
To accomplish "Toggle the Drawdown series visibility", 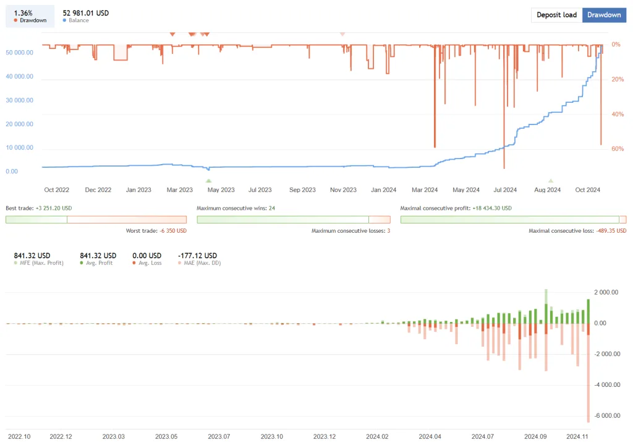I will (16, 19).
